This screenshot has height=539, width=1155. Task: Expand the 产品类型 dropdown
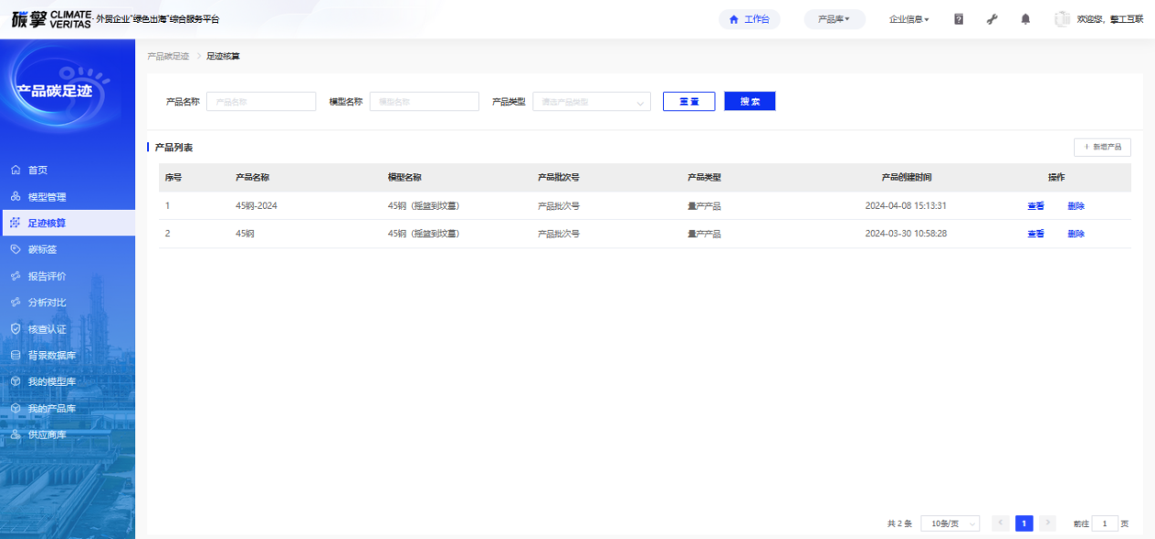(592, 102)
